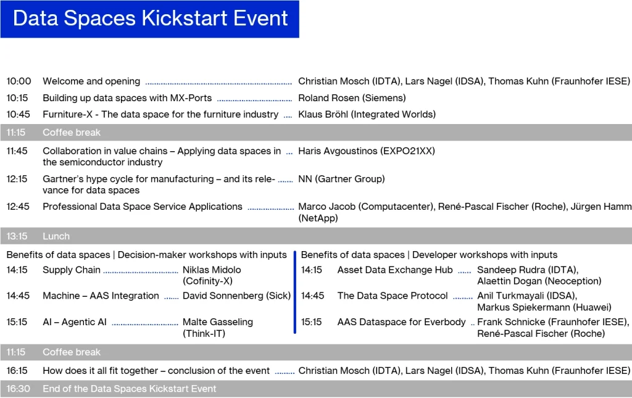Select the Developer workshops heading
This screenshot has height=398, width=632.
[429, 255]
